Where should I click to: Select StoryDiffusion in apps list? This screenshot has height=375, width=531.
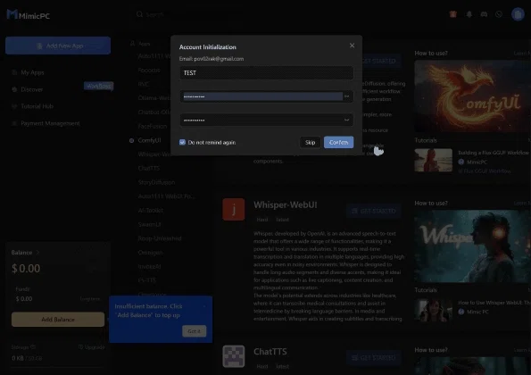point(156,182)
